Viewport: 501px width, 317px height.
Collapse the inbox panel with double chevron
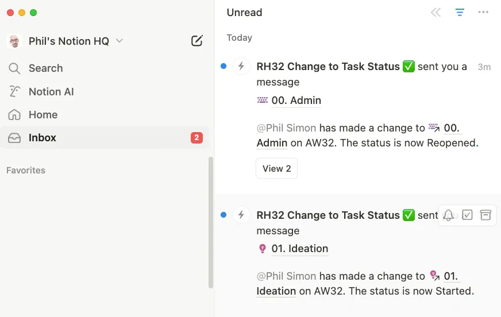[x=436, y=13]
